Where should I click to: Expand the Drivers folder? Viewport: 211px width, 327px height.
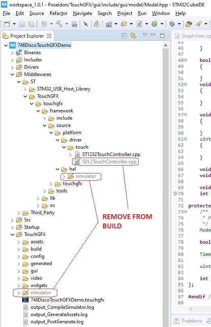[12, 68]
